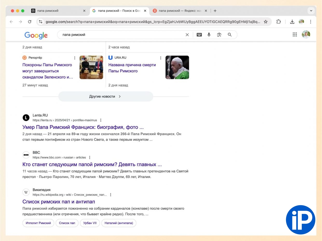Viewport: 322px width, 241px height.
Task: Click the 'Наталий (антипапа)' chip
Action: [119, 223]
